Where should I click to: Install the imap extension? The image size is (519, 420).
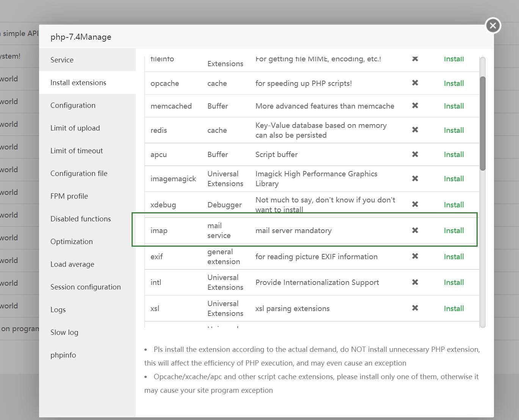[454, 230]
